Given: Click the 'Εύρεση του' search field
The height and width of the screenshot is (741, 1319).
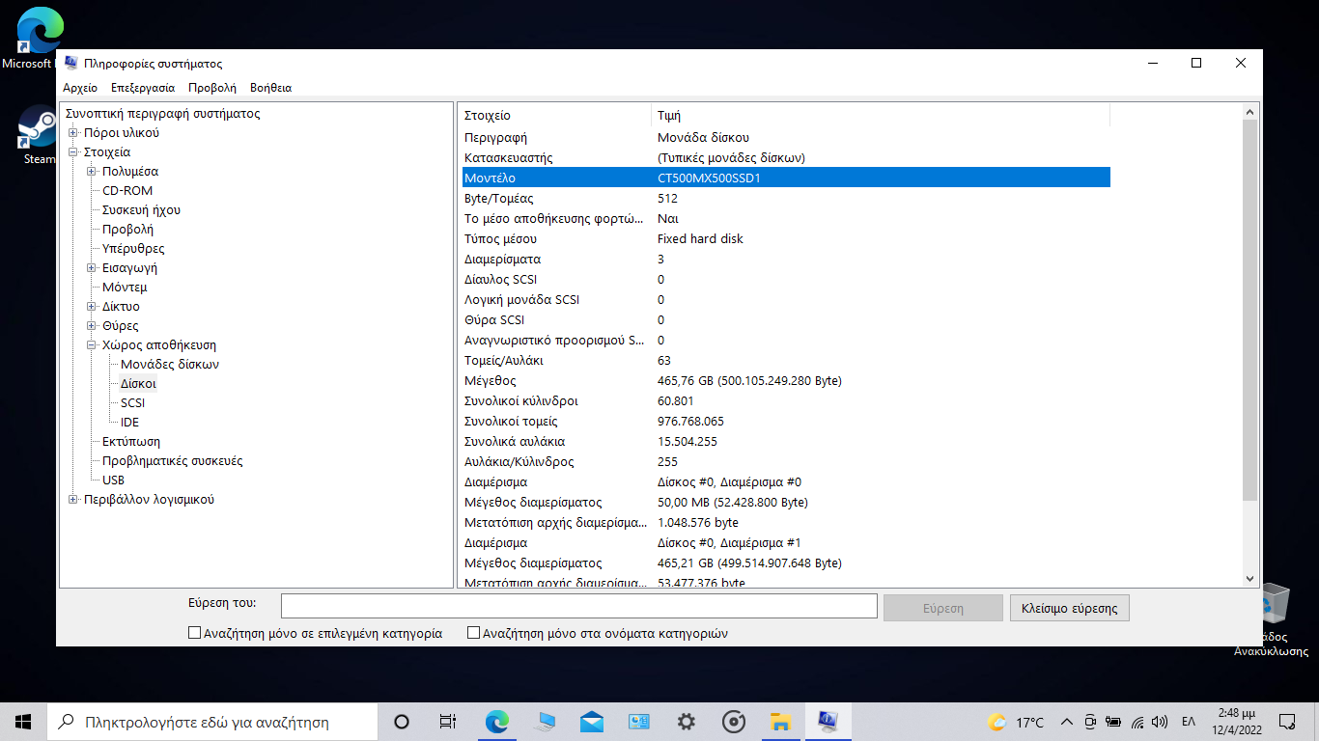Looking at the screenshot, I should [578, 606].
